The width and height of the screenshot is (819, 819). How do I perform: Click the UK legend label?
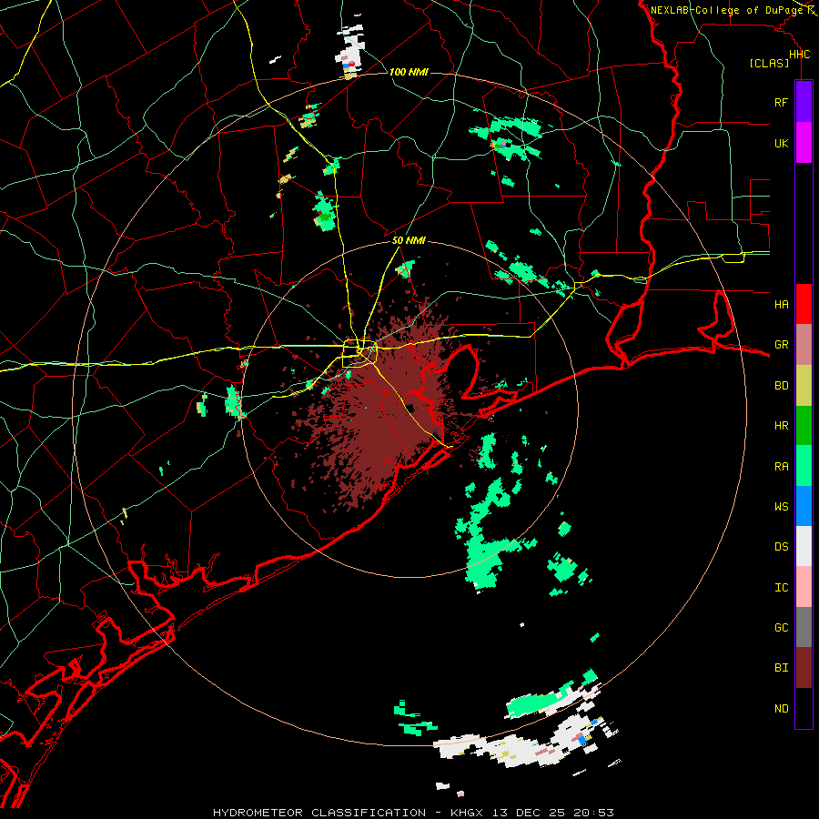click(781, 143)
